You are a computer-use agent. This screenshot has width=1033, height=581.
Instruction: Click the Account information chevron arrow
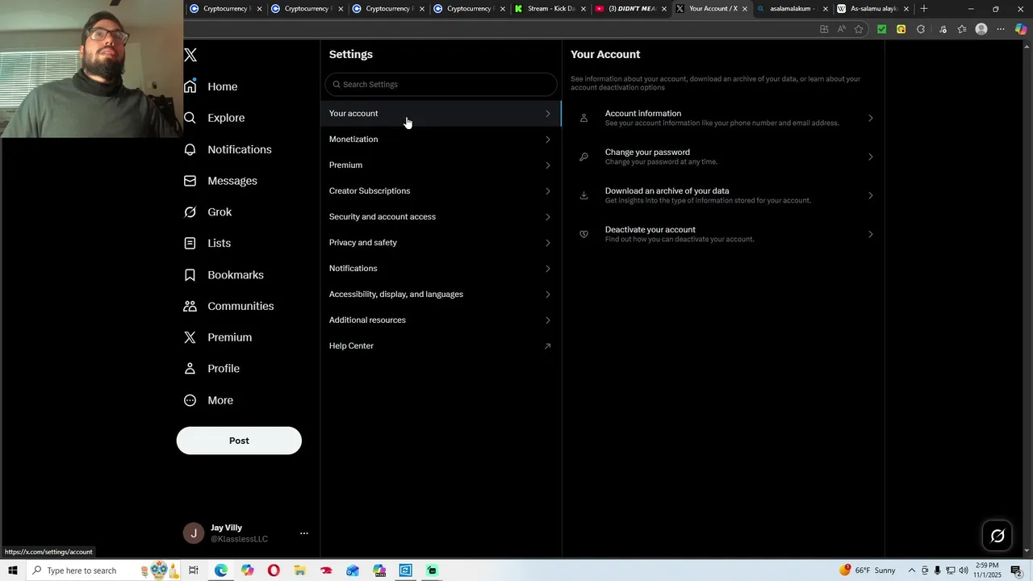tap(870, 119)
